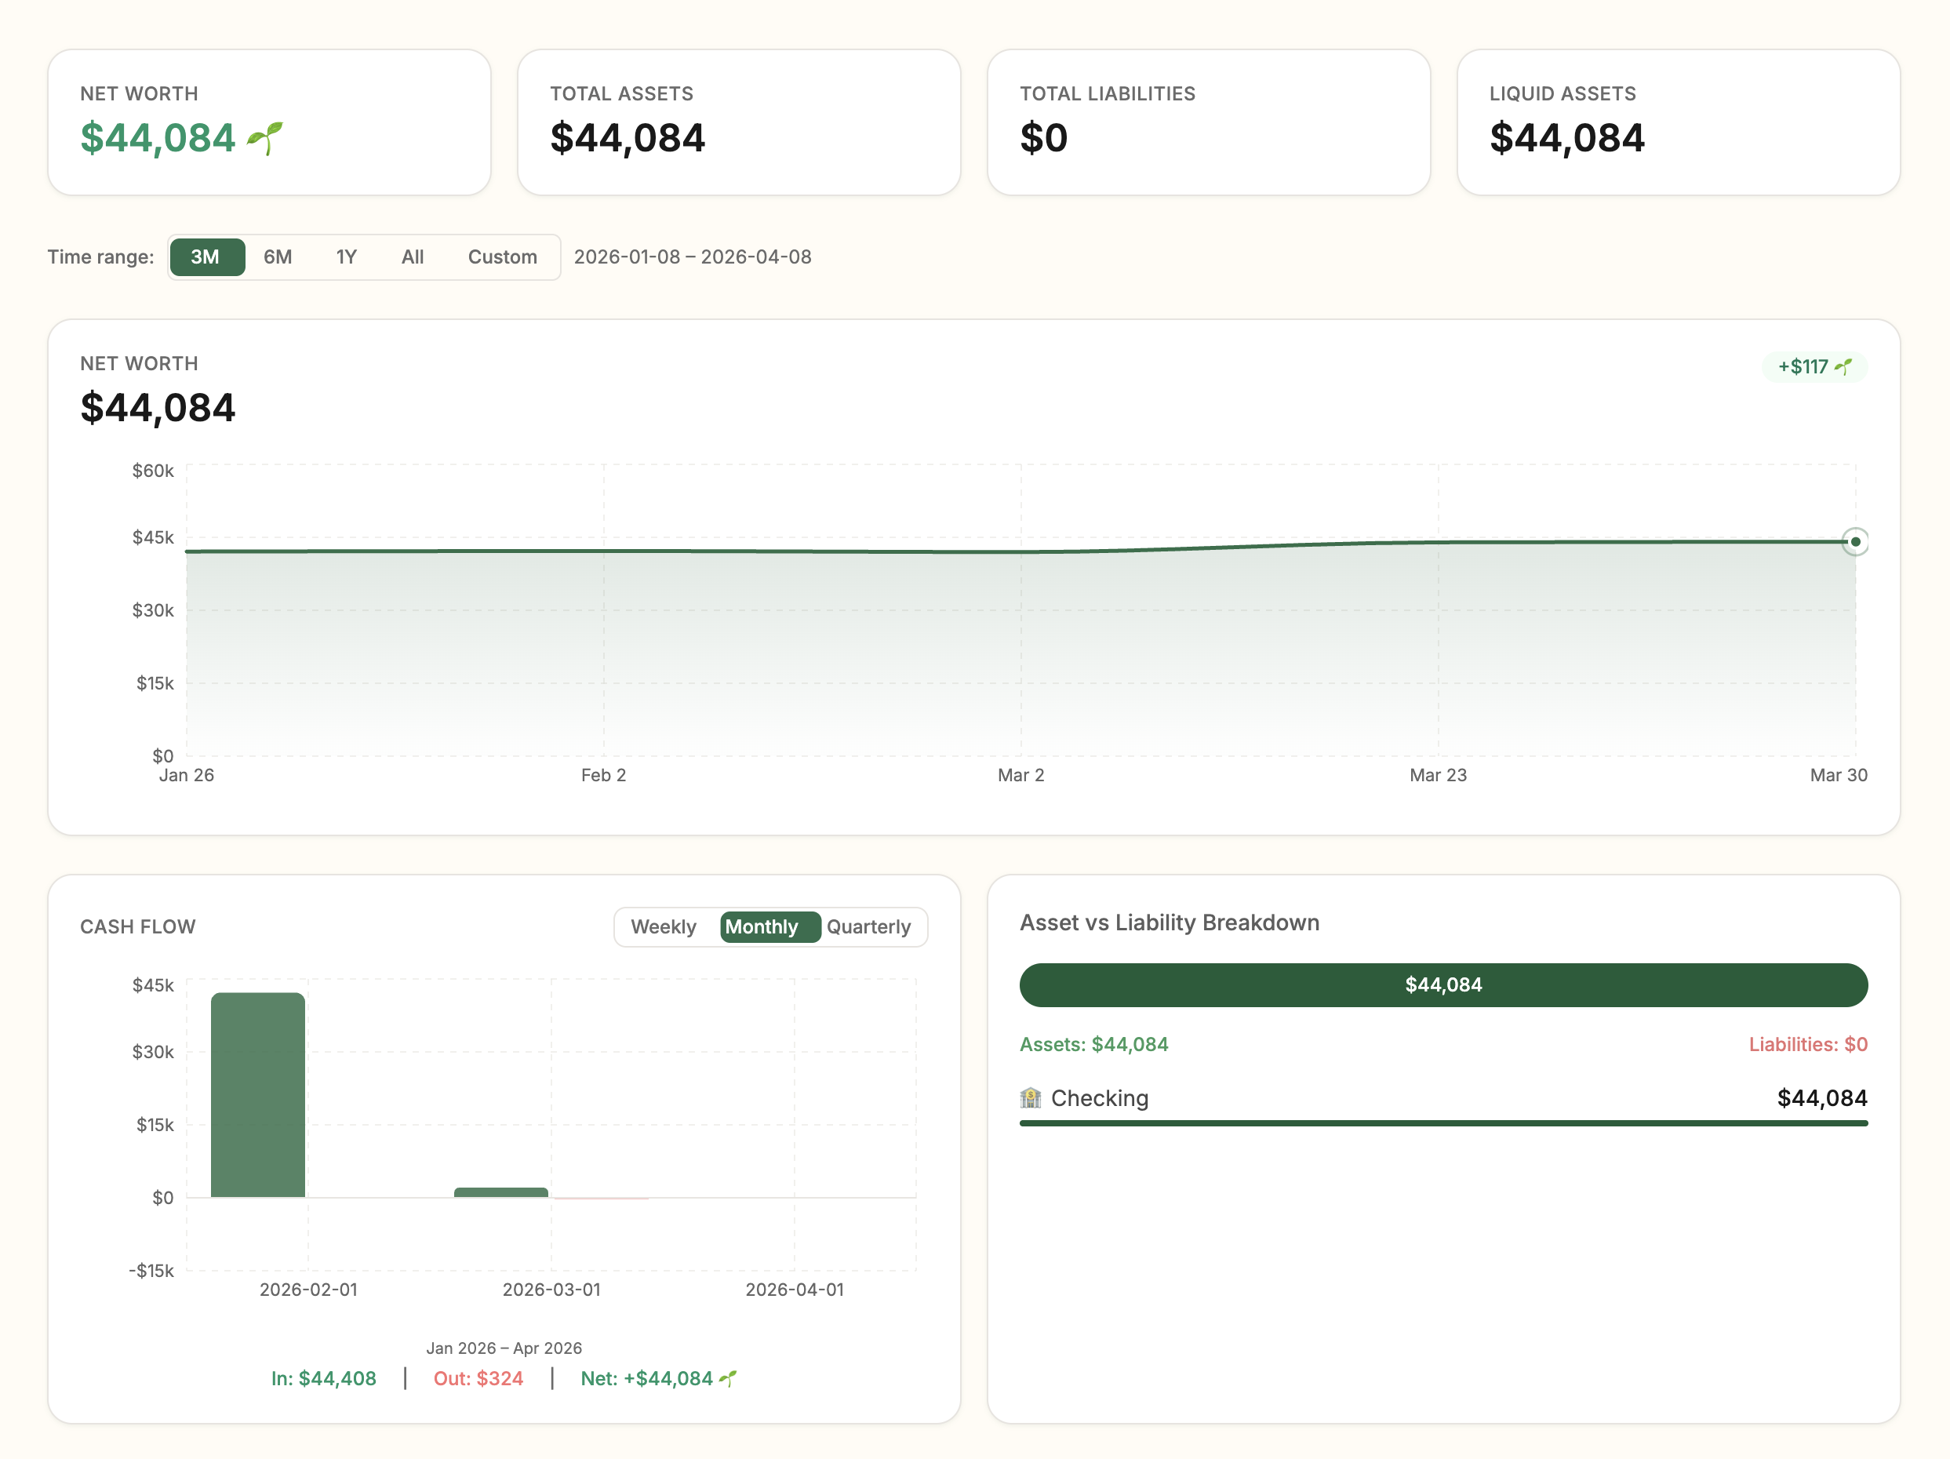1950x1459 pixels.
Task: Select the 1Y time range
Action: (x=346, y=257)
